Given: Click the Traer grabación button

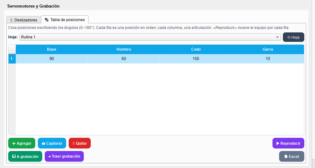Looking at the screenshot, I should [x=64, y=156].
